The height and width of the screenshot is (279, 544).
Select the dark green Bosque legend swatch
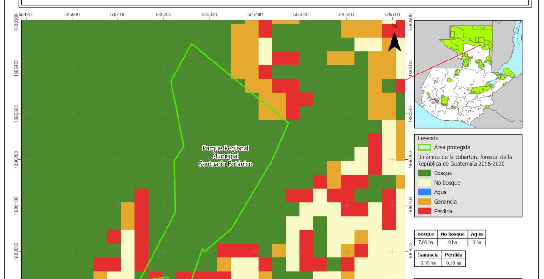[x=424, y=173]
